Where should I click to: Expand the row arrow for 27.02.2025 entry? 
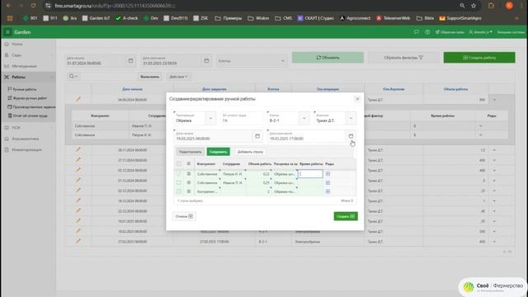coord(494,242)
